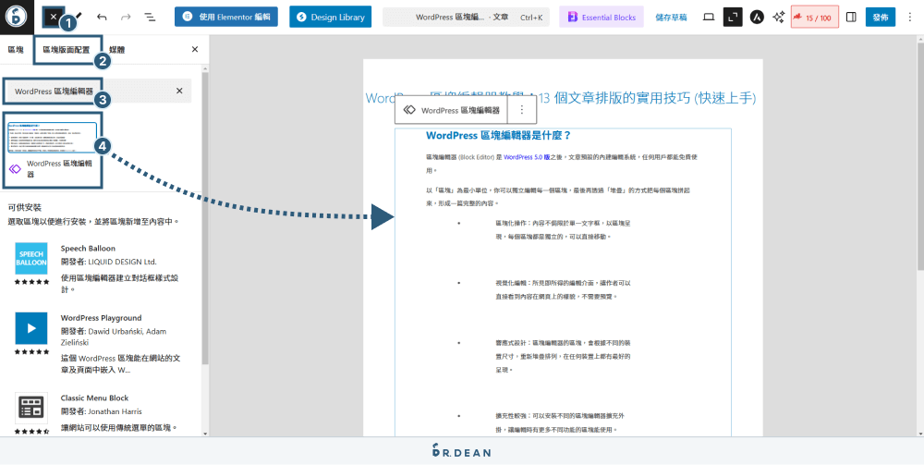
Task: Switch to the 區塊版面配置 tab
Action: coord(67,50)
